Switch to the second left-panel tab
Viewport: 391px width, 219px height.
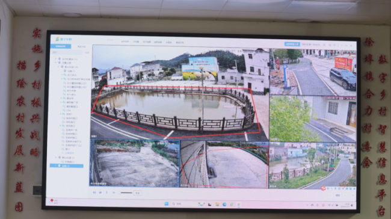[x=81, y=47]
